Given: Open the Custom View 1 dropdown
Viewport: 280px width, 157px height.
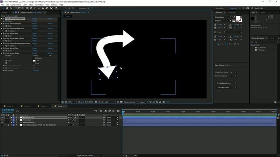Looking at the screenshot, I should [131, 102].
